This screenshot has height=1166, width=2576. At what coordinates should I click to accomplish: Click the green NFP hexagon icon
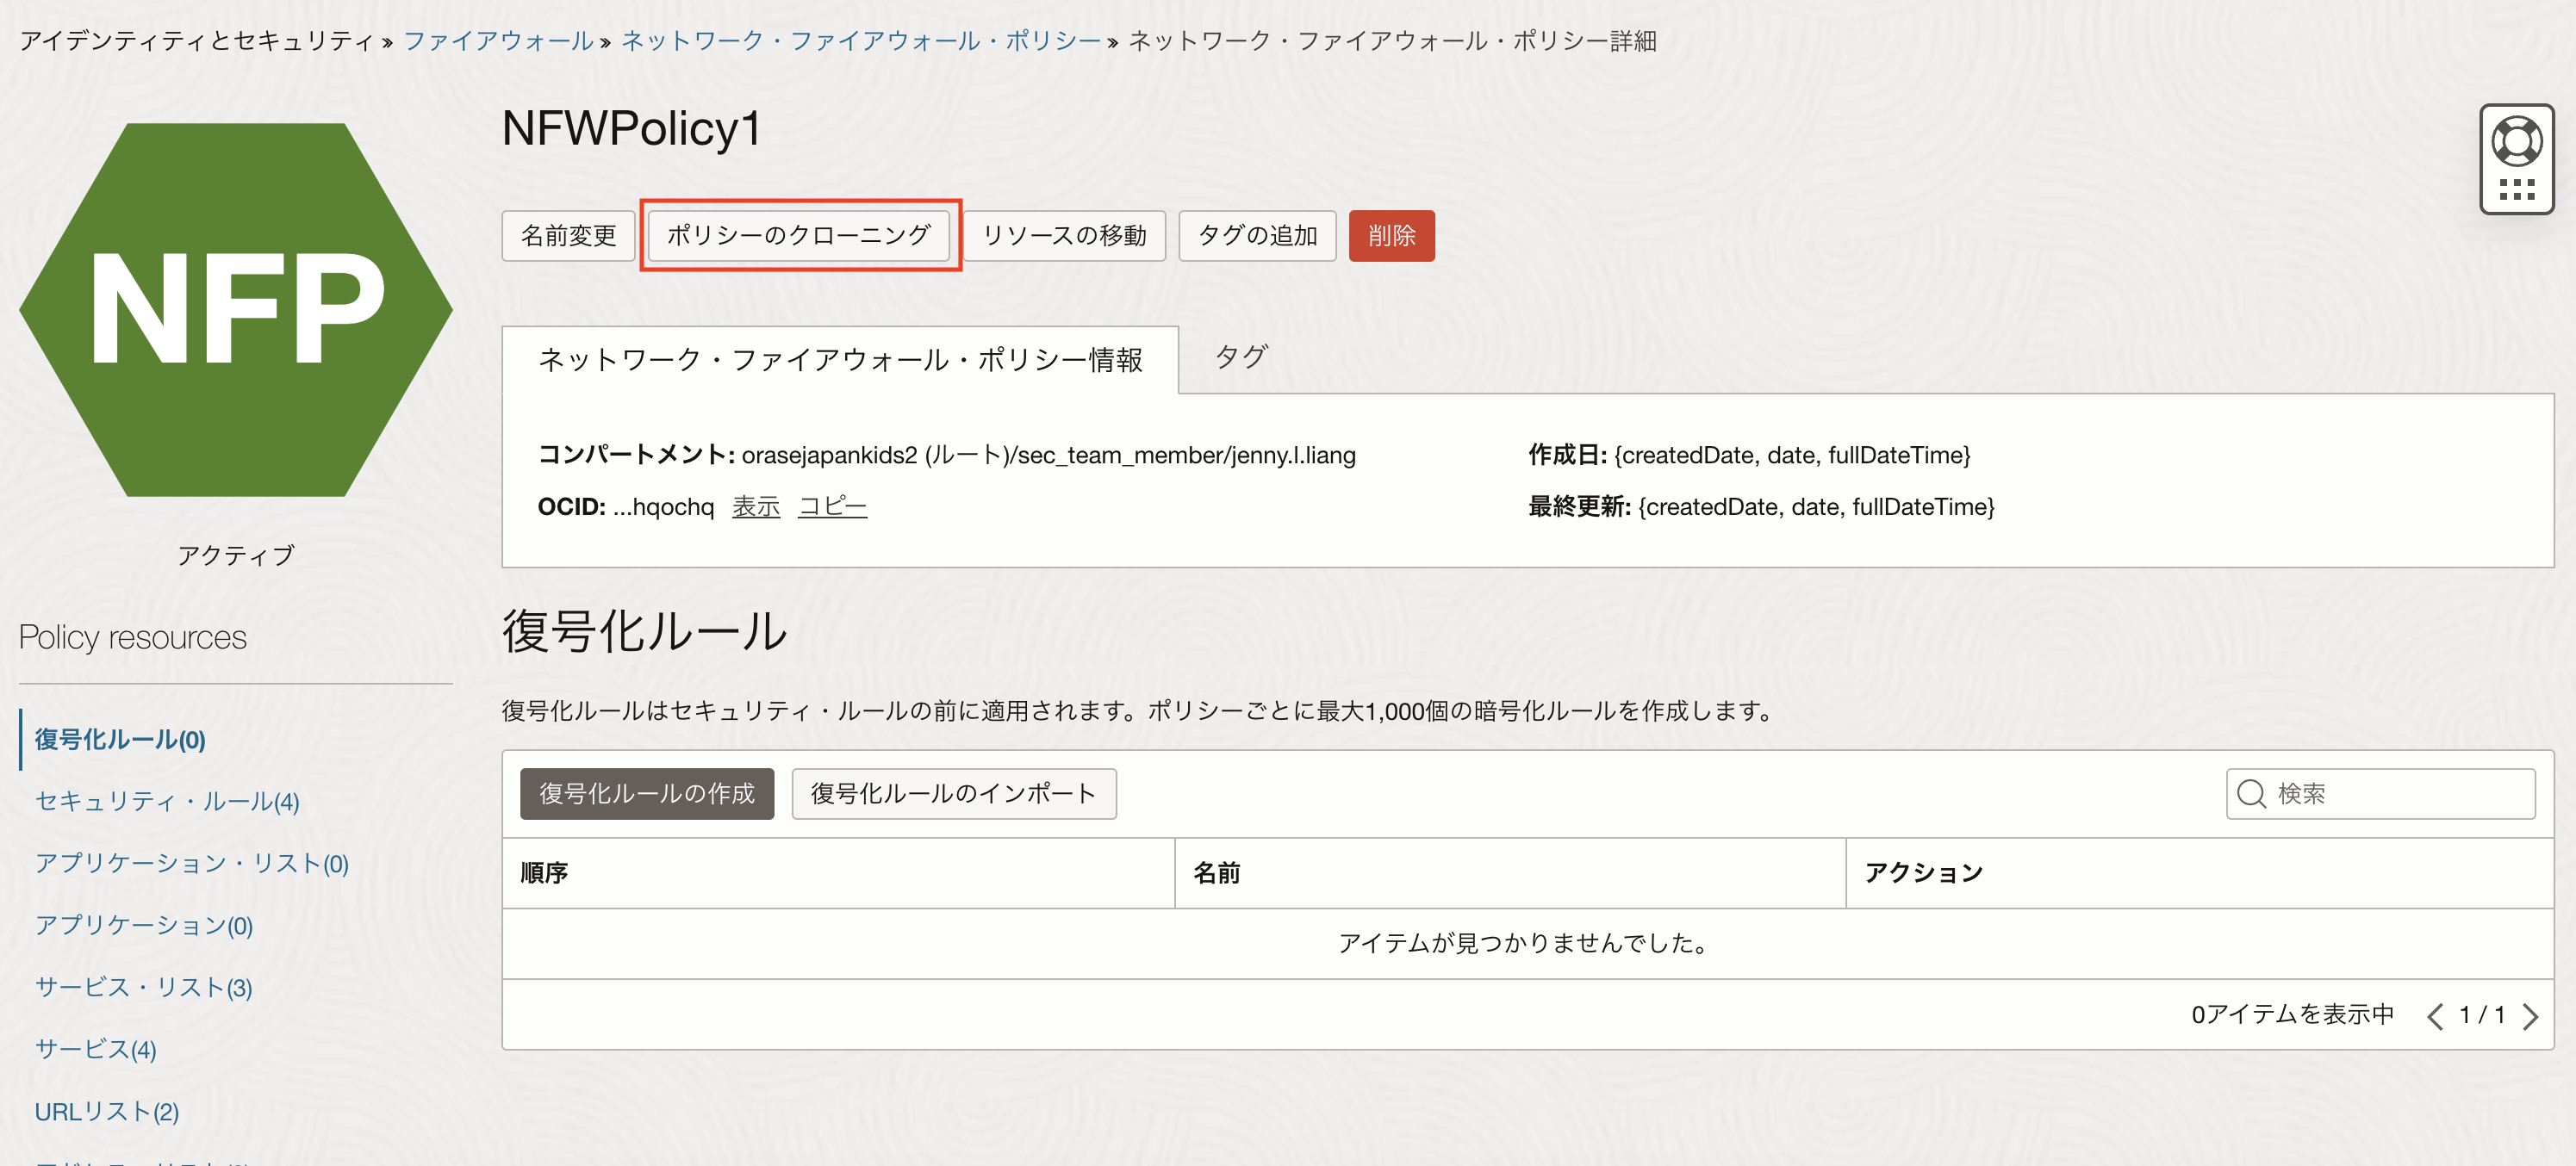coord(236,310)
